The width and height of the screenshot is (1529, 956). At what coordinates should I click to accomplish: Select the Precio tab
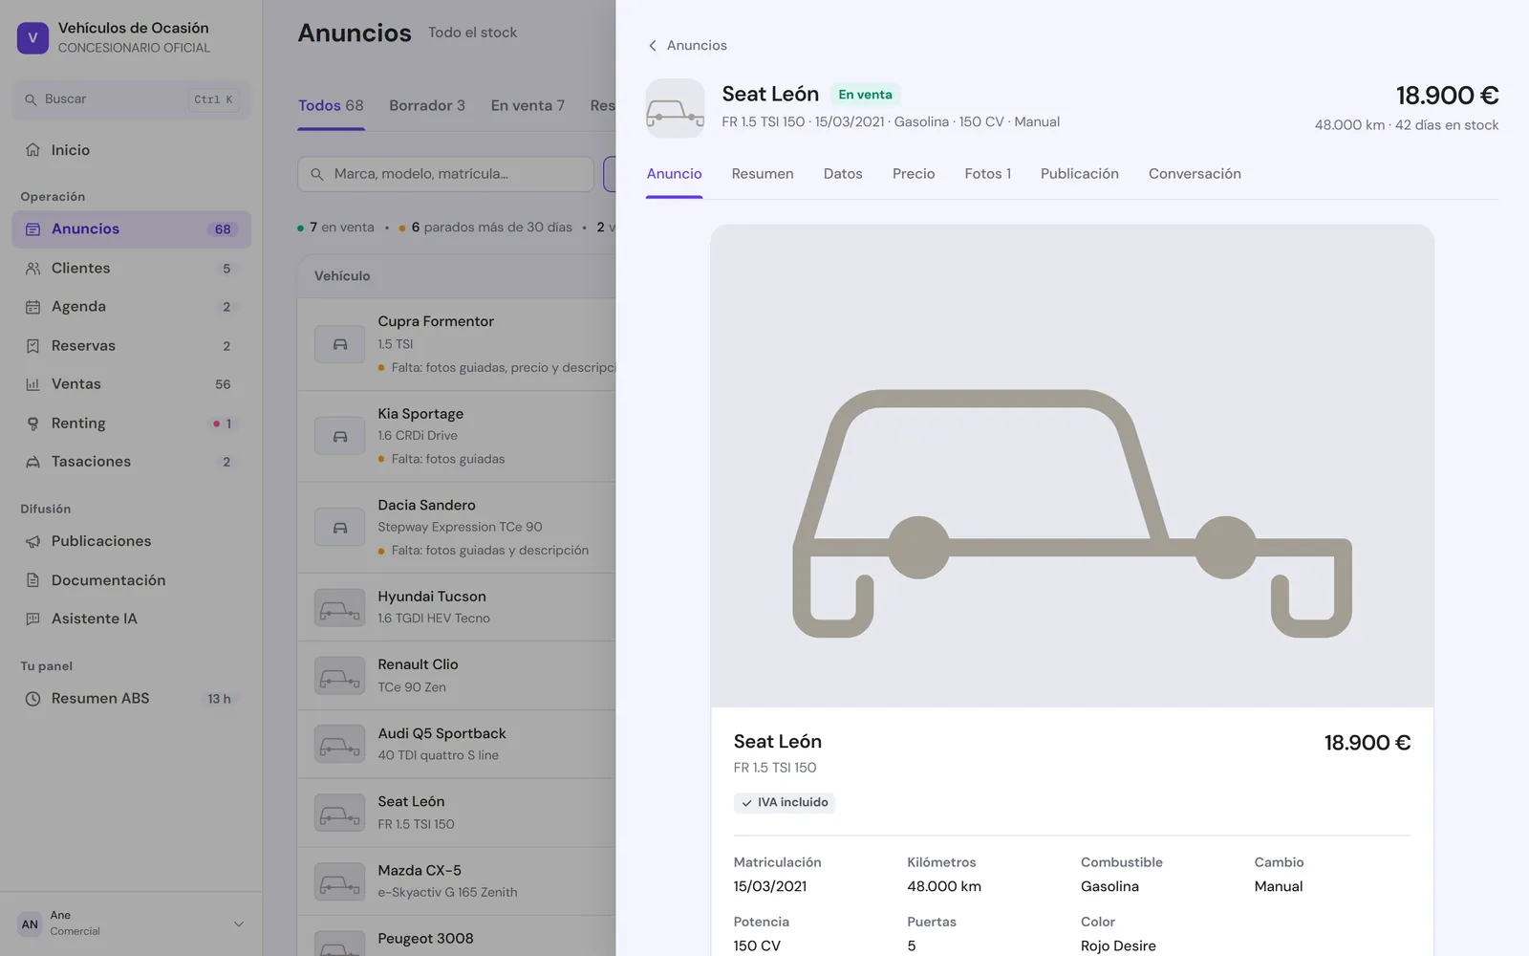click(914, 174)
